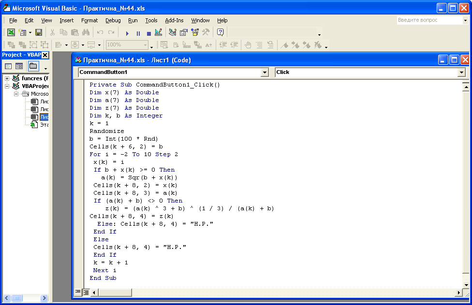Open the View menu
472x305 pixels.
coord(46,20)
